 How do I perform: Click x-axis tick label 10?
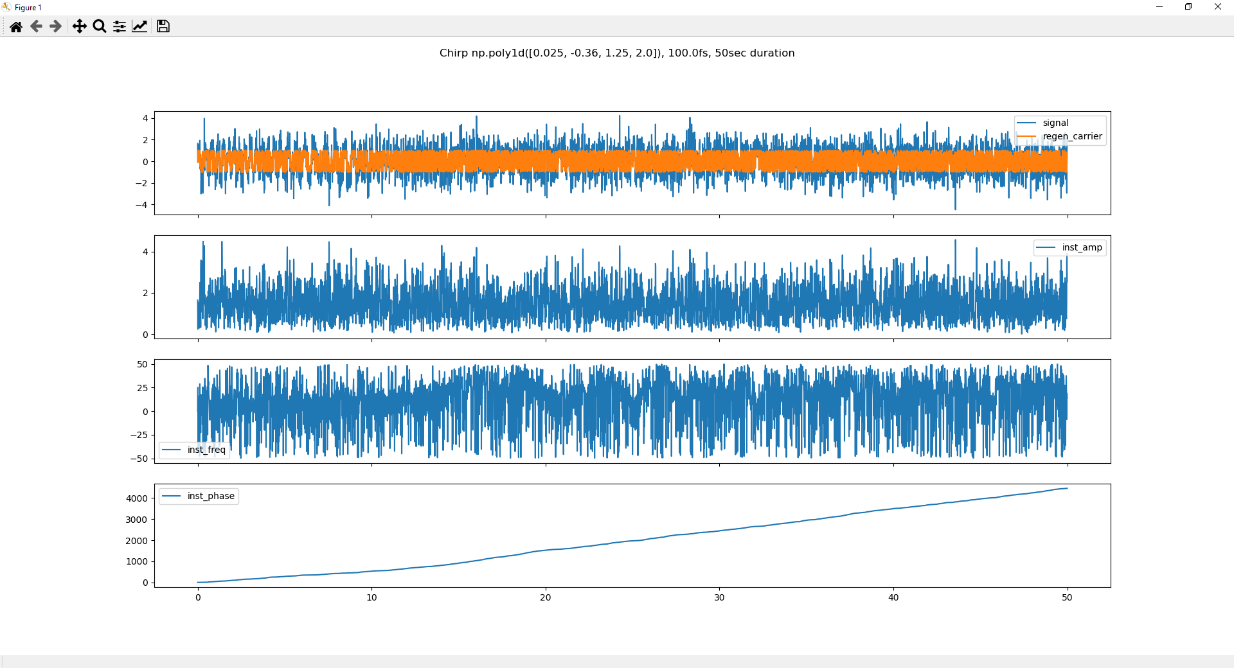371,597
